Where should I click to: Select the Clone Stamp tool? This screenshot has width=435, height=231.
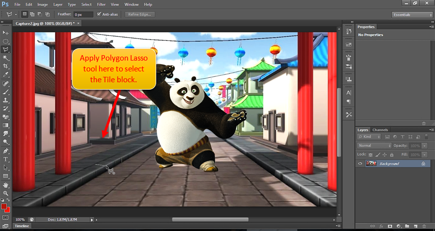[5, 100]
